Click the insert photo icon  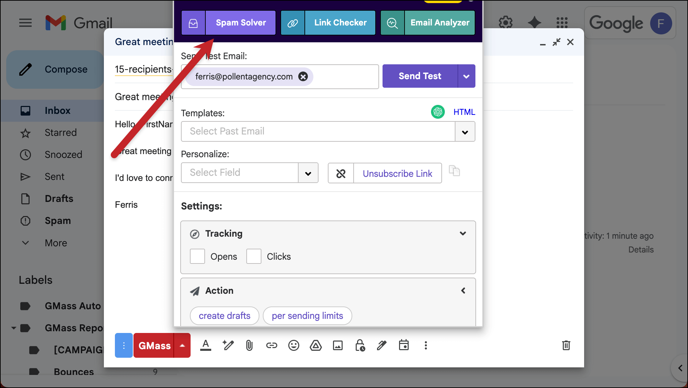point(337,345)
